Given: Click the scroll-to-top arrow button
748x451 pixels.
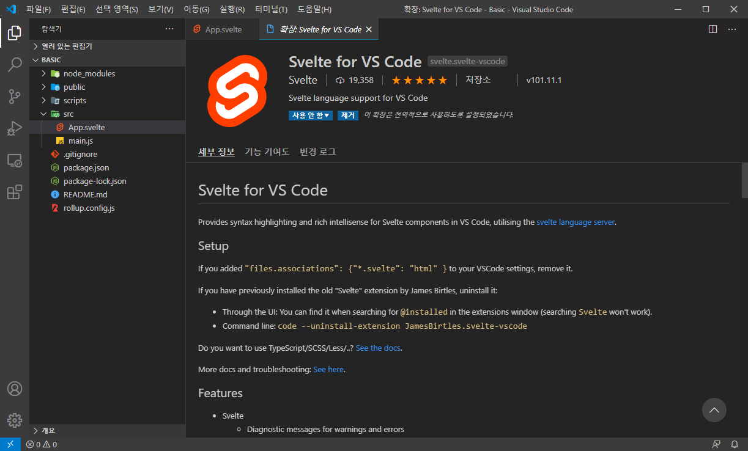Looking at the screenshot, I should (714, 410).
